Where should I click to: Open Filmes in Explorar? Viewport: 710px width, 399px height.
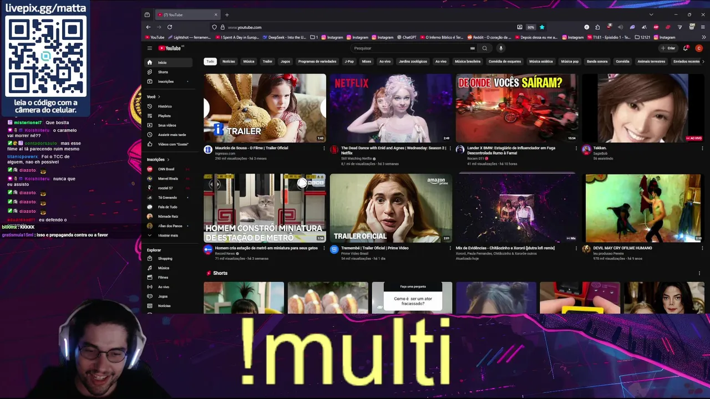(169, 278)
